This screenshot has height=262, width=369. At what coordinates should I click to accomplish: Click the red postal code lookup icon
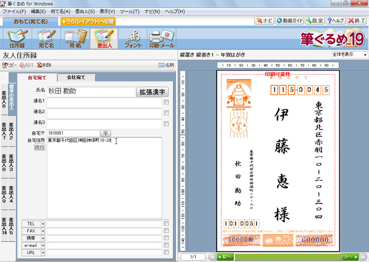(106, 134)
